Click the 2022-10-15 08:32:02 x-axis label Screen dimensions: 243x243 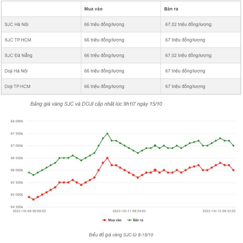pos(219,211)
